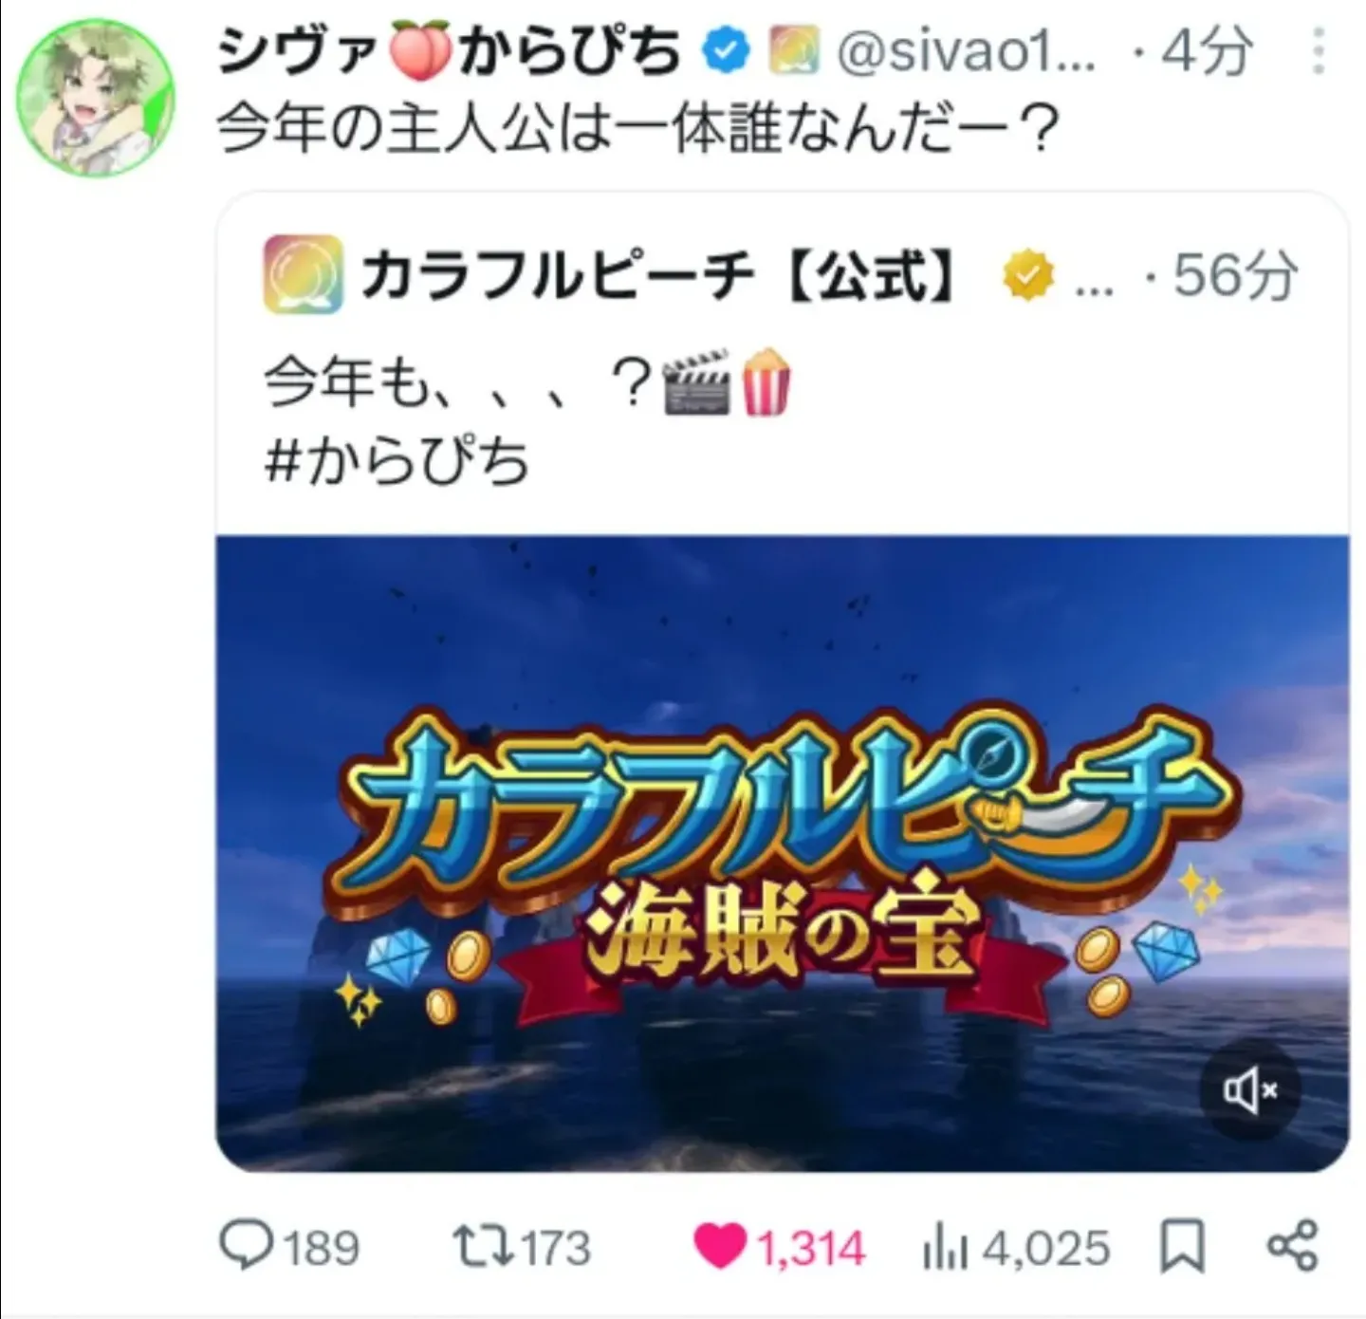Bookmark this post
The height and width of the screenshot is (1319, 1366).
pyautogui.click(x=1182, y=1246)
